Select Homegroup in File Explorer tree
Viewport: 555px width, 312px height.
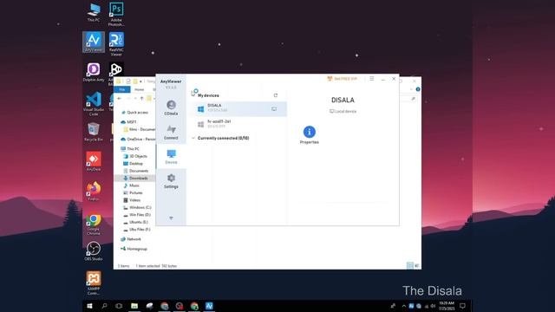pos(134,249)
